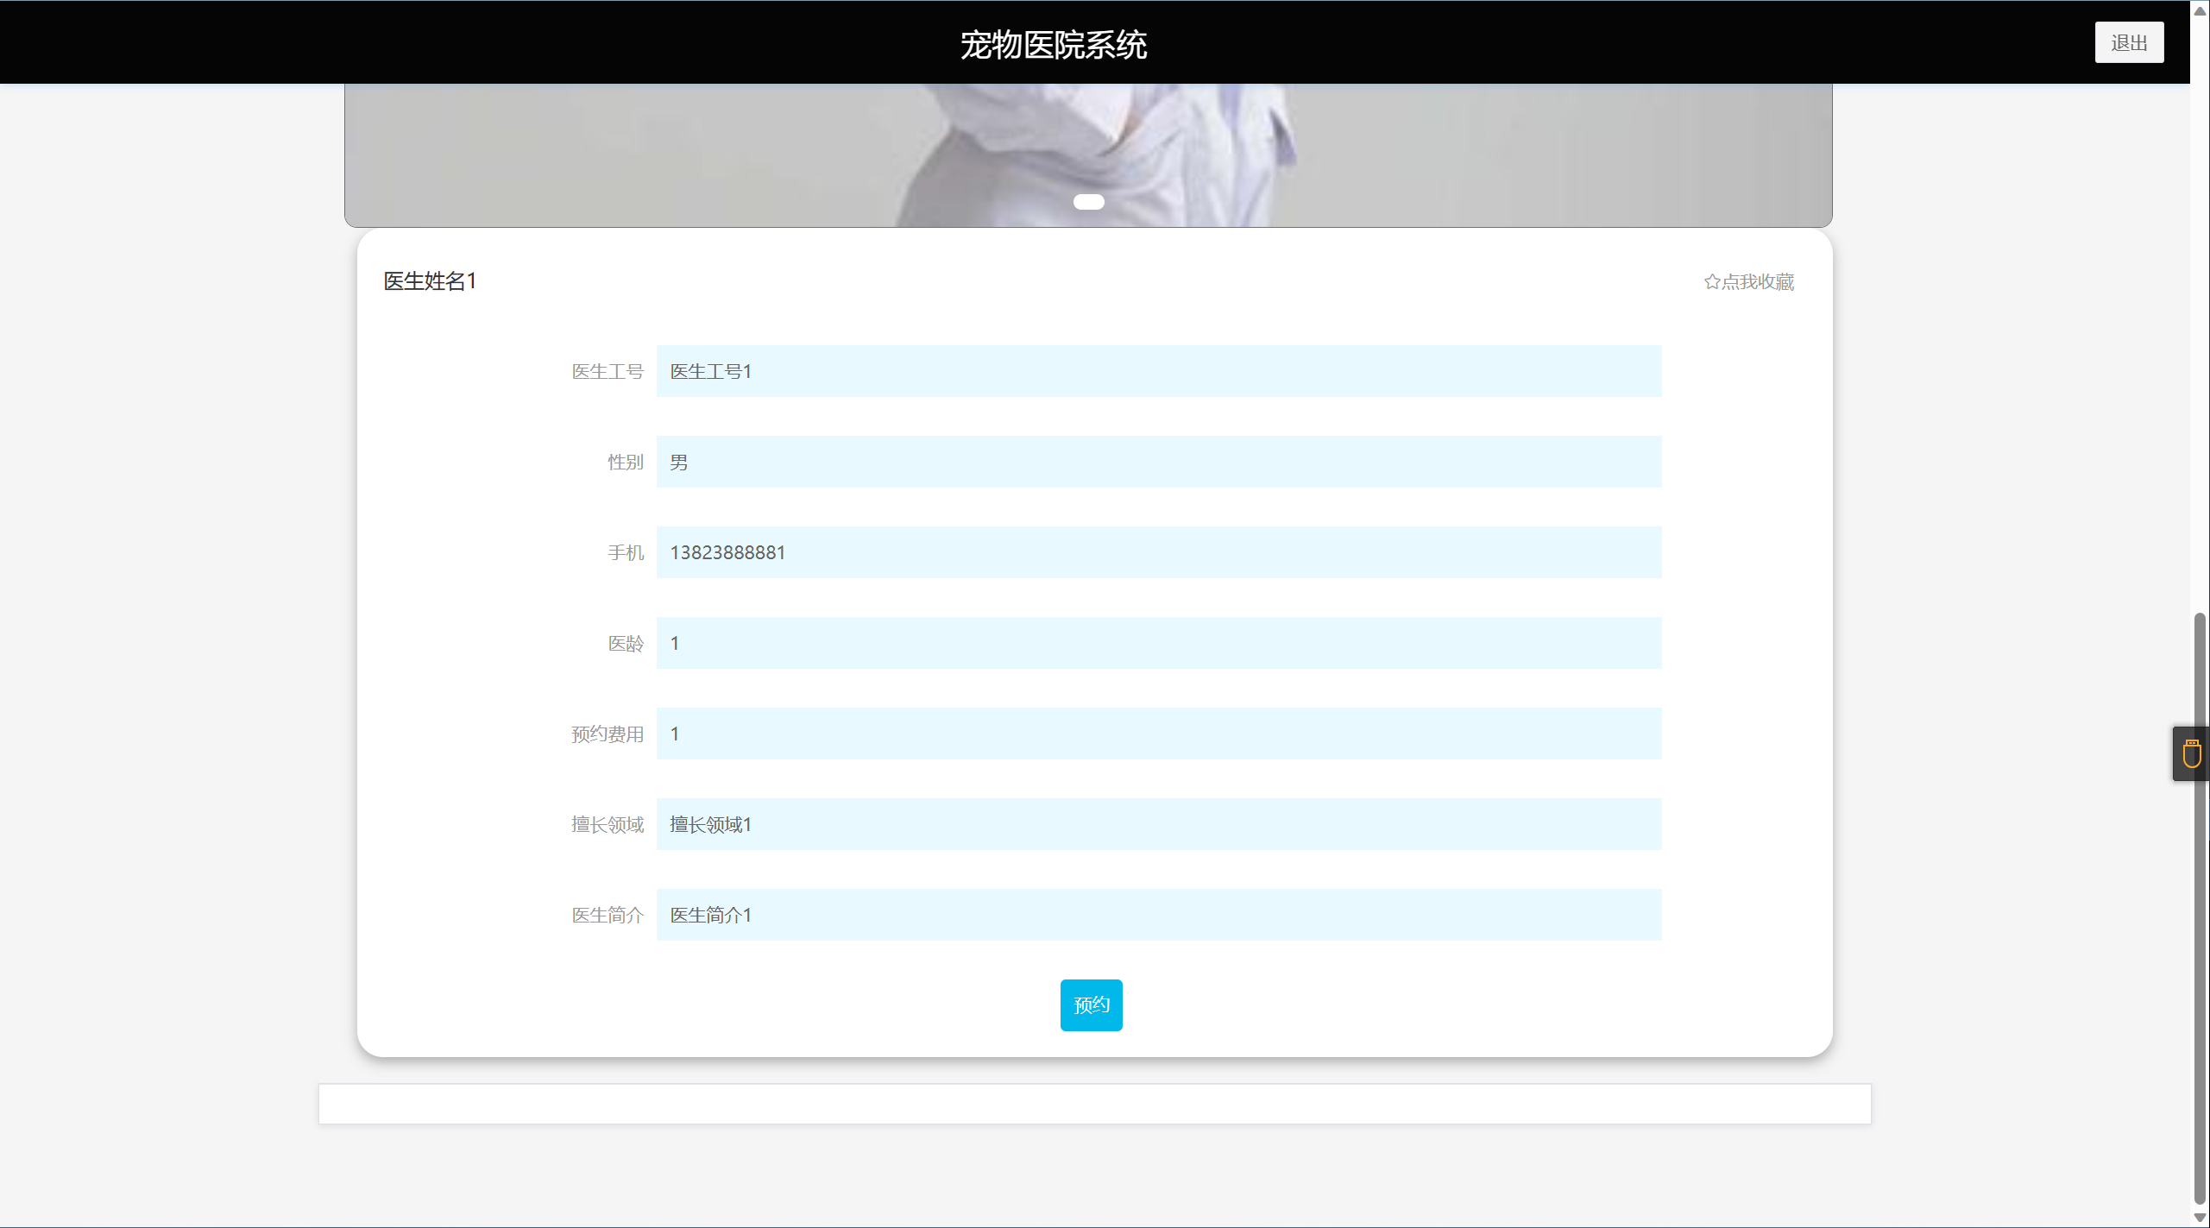2210x1228 pixels.
Task: Click scrollbar down arrow
Action: 2200,1217
